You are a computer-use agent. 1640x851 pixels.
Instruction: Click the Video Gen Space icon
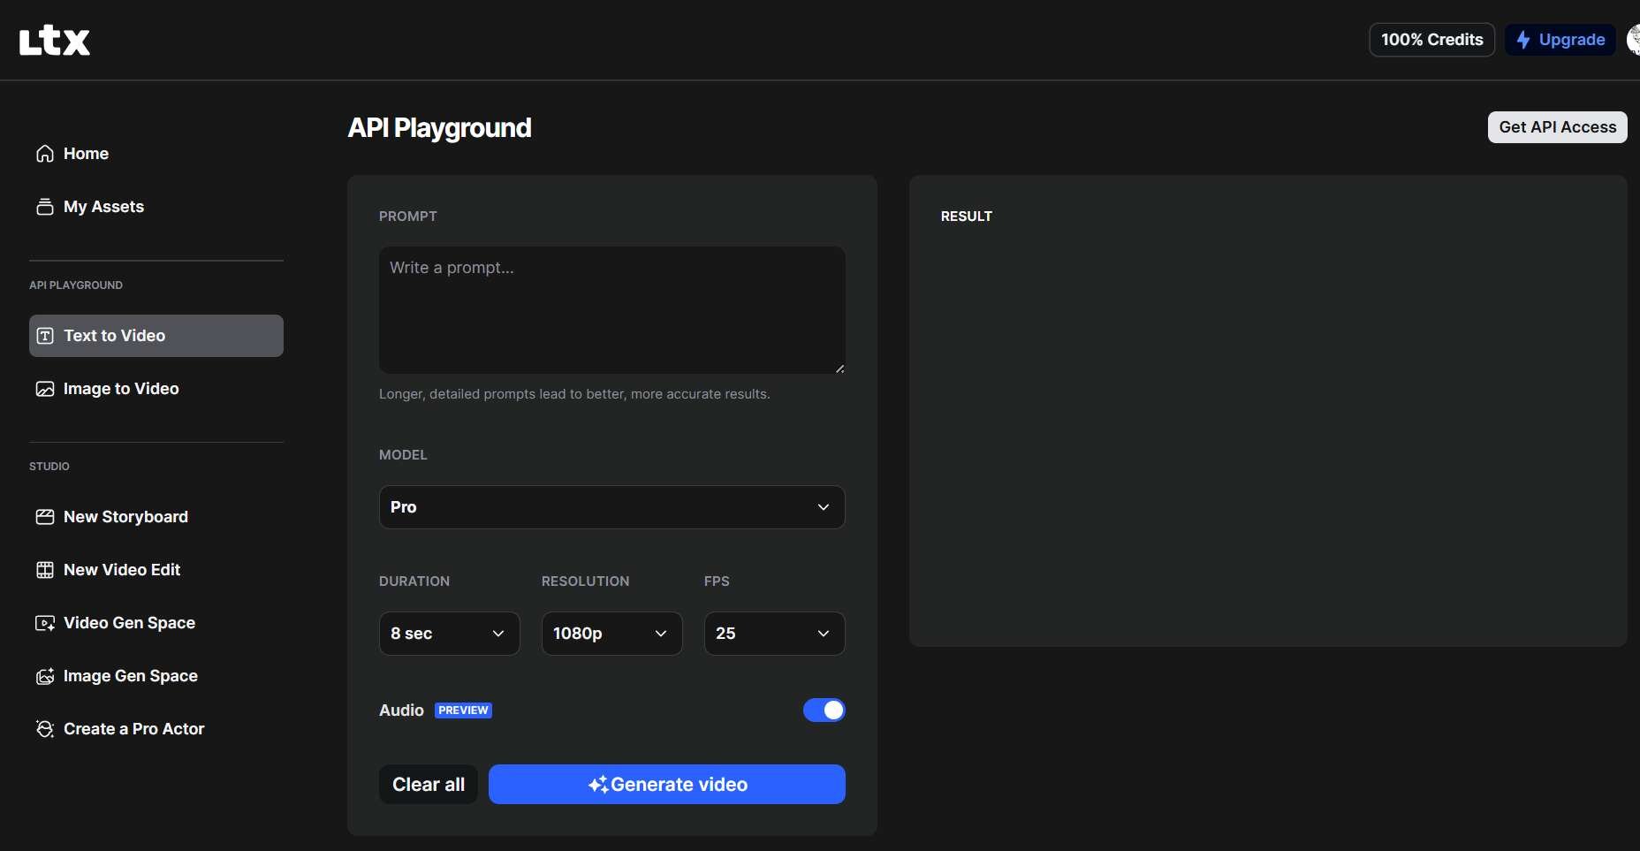coord(45,623)
